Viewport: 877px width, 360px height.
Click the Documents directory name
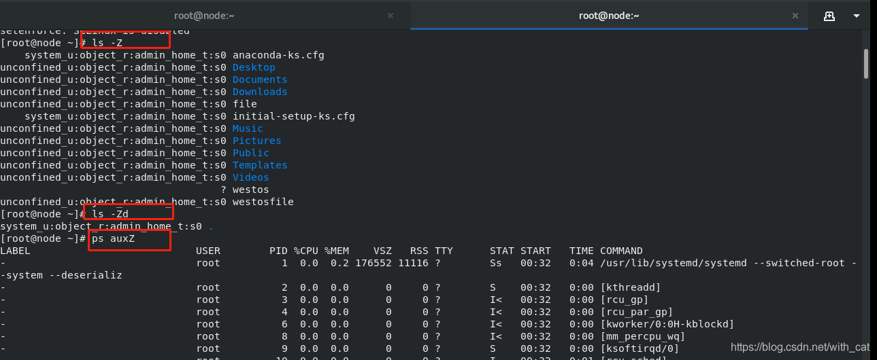(x=260, y=79)
